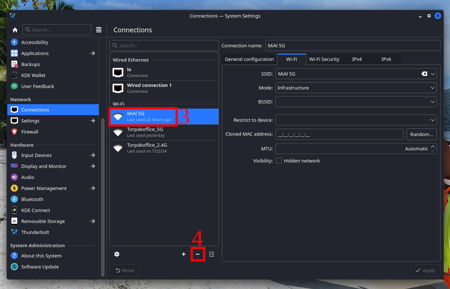The width and height of the screenshot is (450, 289).
Task: Adjust the MTU spinbox arrows
Action: (433, 149)
